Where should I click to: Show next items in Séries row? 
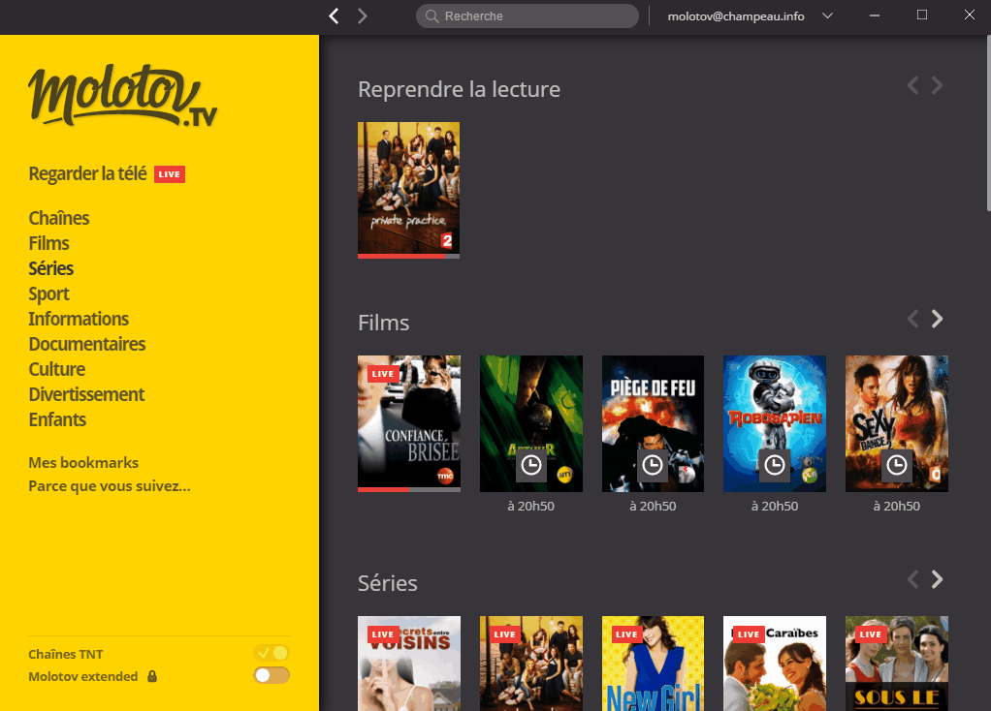(x=938, y=579)
